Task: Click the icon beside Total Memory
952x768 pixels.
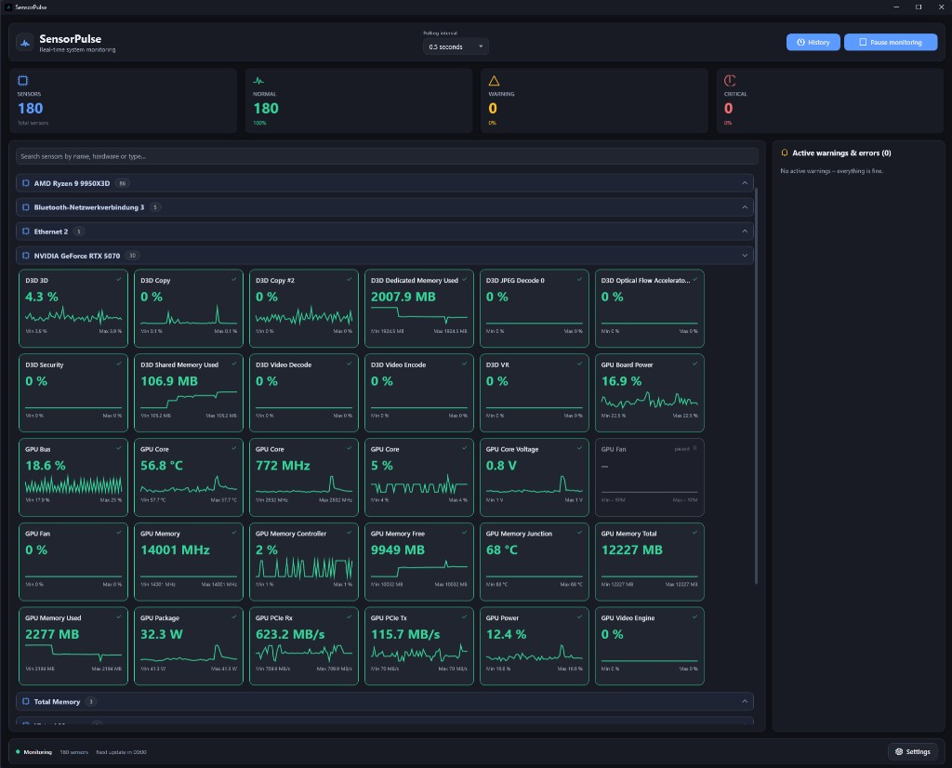Action: coord(25,702)
